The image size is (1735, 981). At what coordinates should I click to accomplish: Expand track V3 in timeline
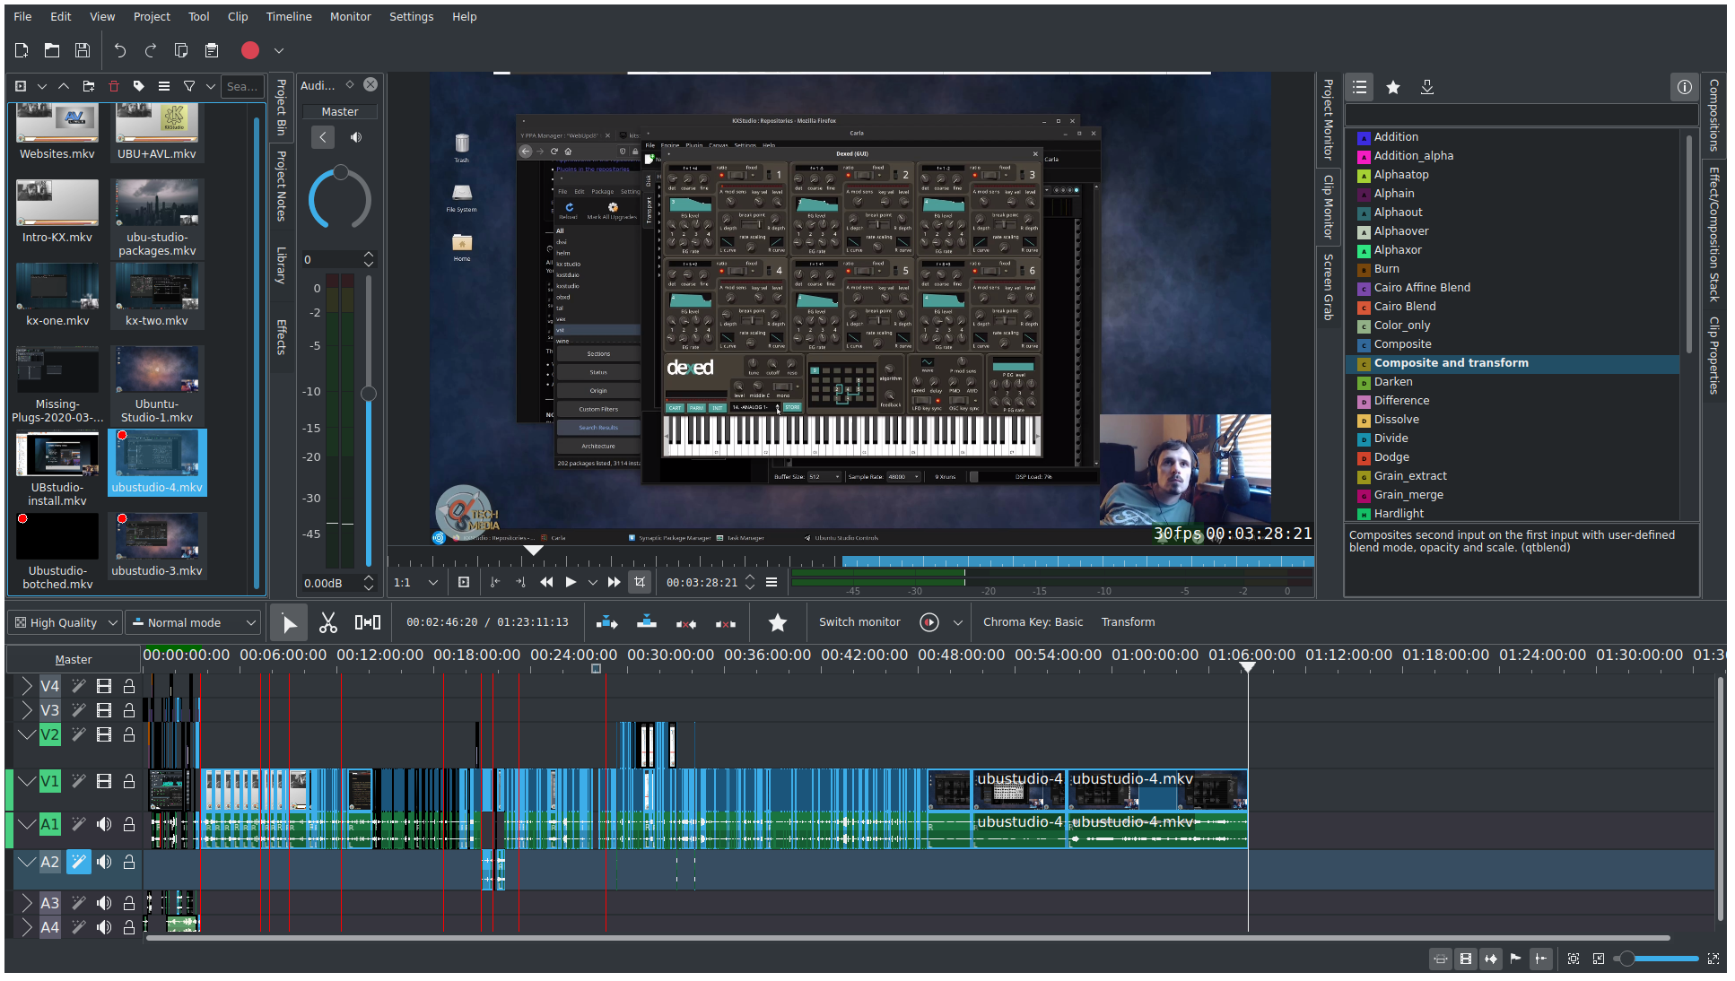click(x=26, y=710)
